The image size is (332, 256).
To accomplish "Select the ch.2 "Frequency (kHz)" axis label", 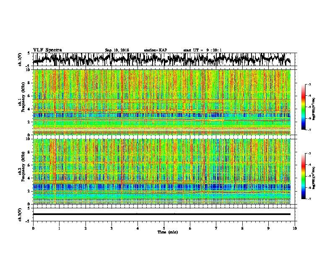I will (23, 166).
